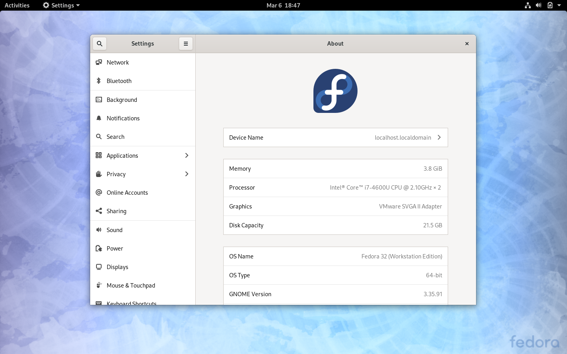Click the Graphics label
567x354 pixels.
[x=241, y=206]
